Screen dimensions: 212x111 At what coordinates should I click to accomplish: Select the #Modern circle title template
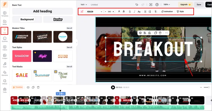pos(63,37)
